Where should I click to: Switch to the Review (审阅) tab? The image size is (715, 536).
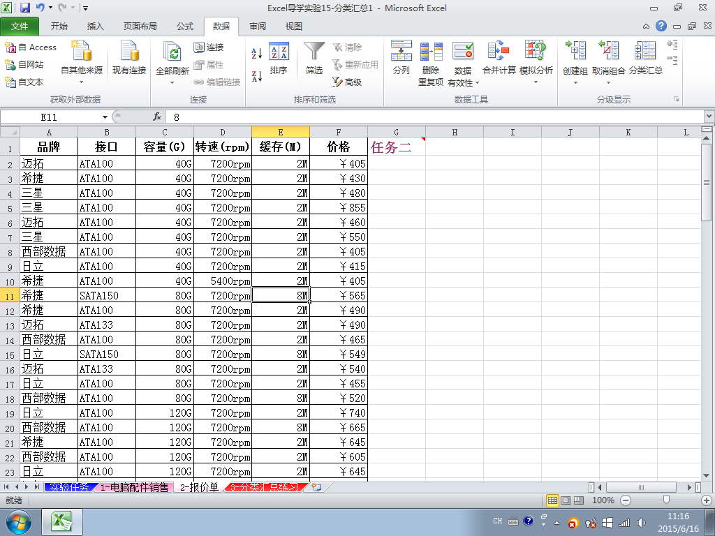(x=258, y=27)
